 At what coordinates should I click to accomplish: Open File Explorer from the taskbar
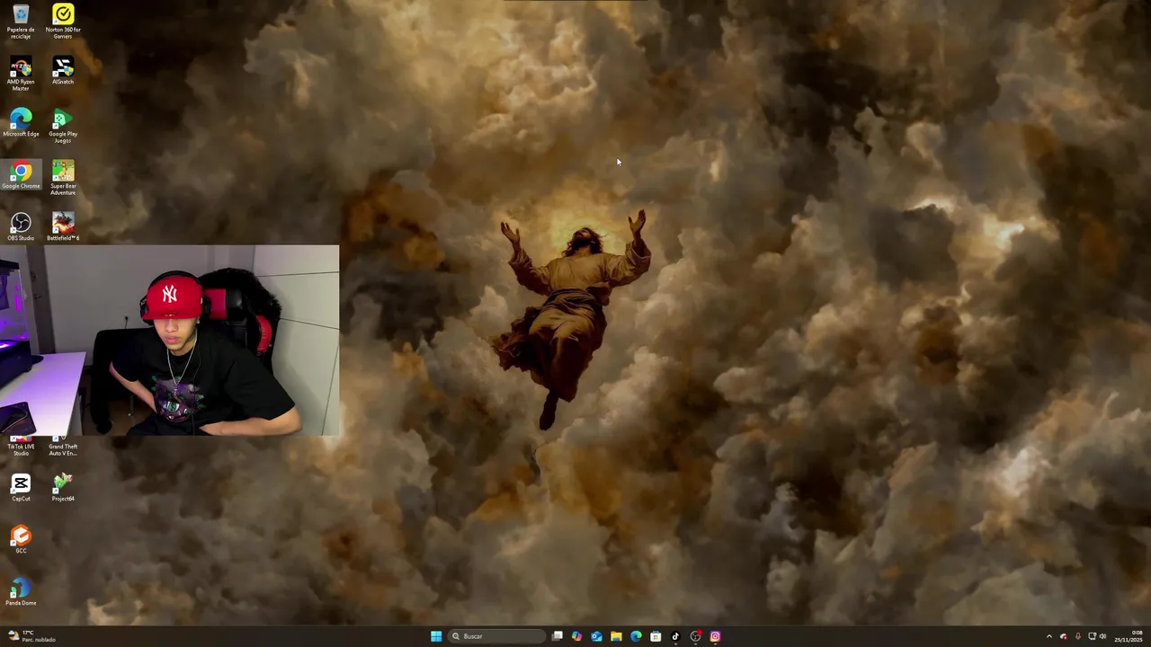[x=616, y=636]
